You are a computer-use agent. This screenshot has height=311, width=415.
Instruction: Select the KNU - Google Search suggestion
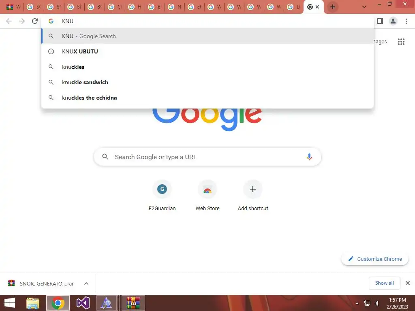tap(208, 36)
